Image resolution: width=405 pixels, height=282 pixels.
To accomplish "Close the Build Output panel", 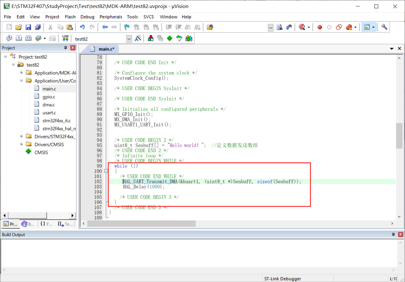I will [x=401, y=235].
